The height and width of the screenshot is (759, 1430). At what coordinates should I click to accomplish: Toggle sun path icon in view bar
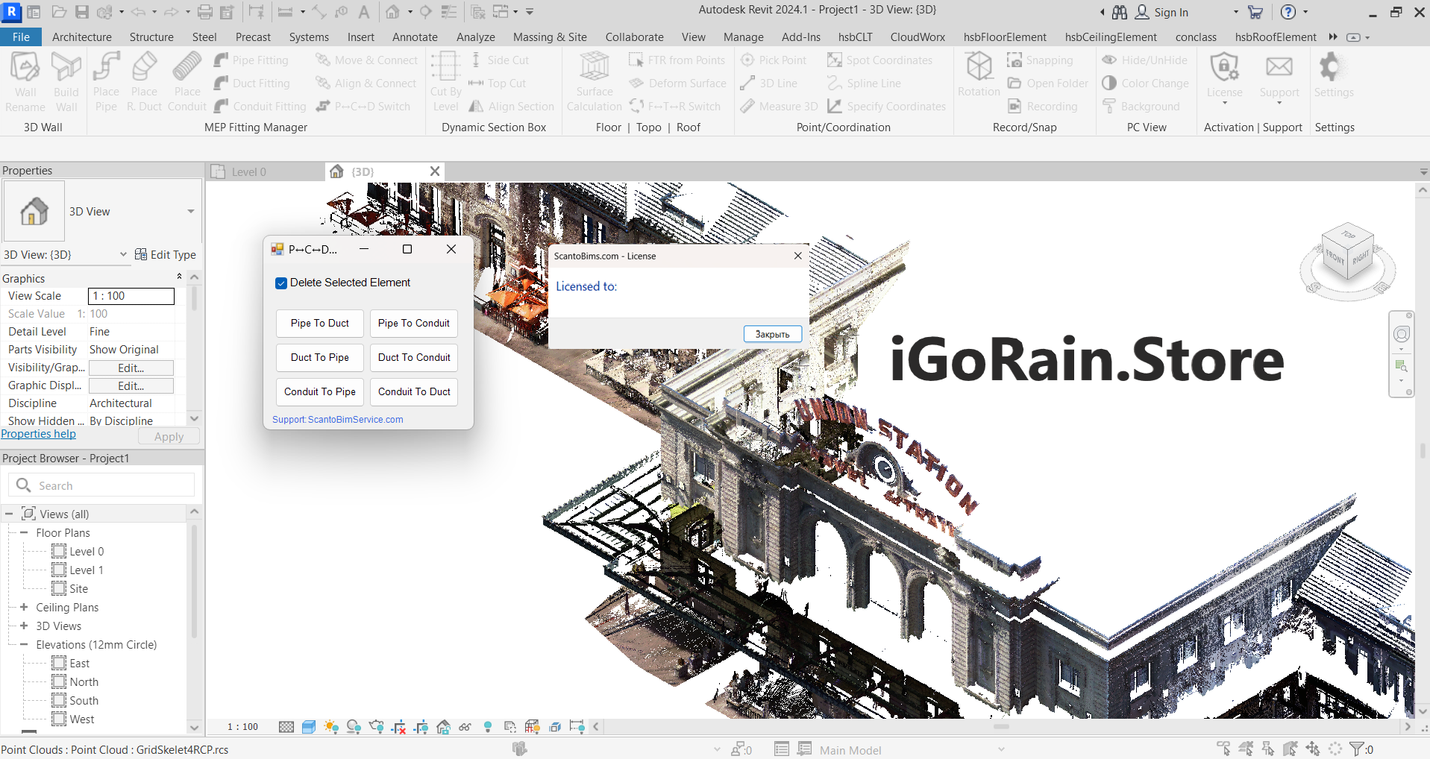pyautogui.click(x=331, y=727)
